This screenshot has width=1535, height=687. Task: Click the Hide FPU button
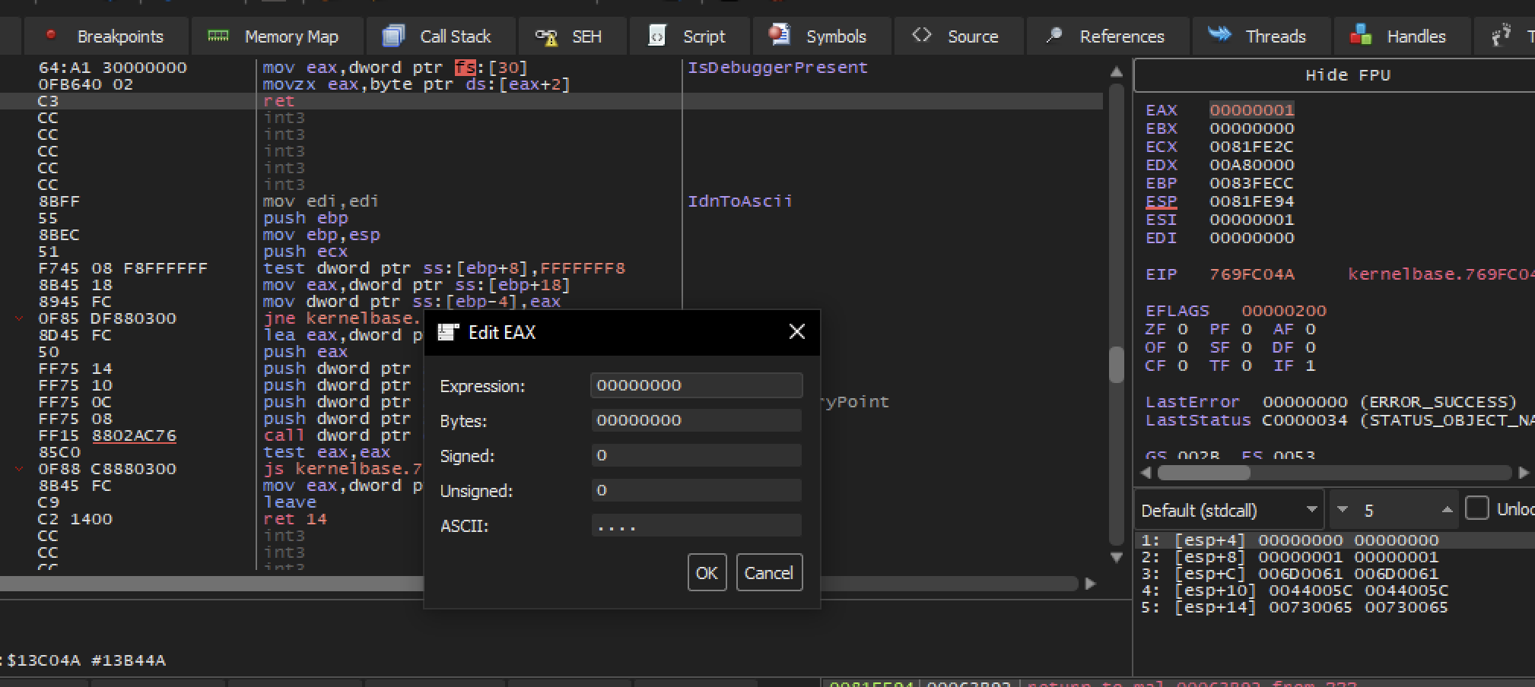1347,75
